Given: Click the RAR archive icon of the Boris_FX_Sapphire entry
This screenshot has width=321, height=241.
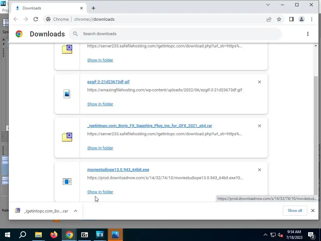Looking at the screenshot, I should [67, 137].
